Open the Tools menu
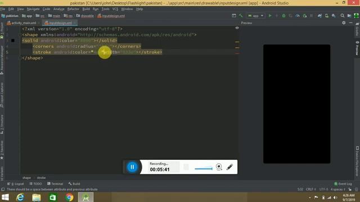This screenshot has height=202, width=360. [x=105, y=9]
